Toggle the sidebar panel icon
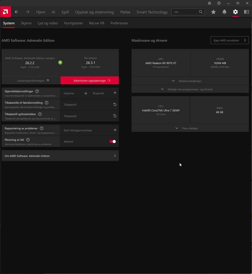This screenshot has height=274, width=252. click(x=246, y=12)
